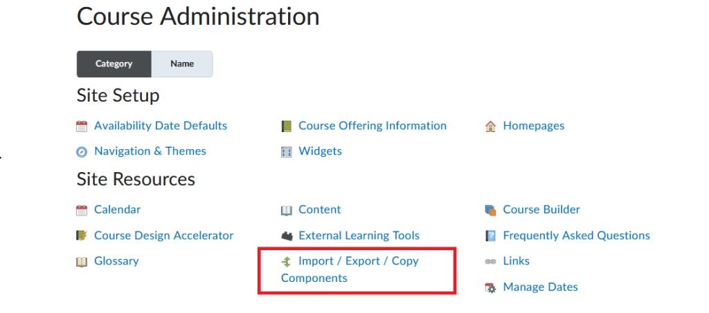Open the Glossary link
The height and width of the screenshot is (313, 709).
click(116, 260)
